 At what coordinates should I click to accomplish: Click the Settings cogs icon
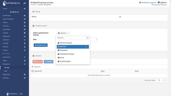pos(25,78)
